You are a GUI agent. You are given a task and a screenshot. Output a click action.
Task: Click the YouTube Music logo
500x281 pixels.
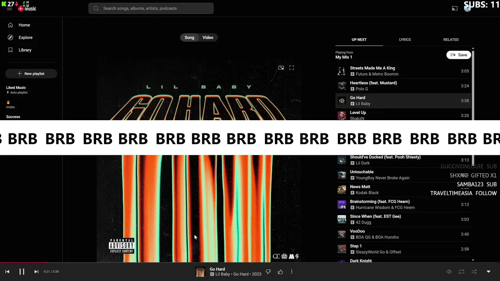click(27, 9)
